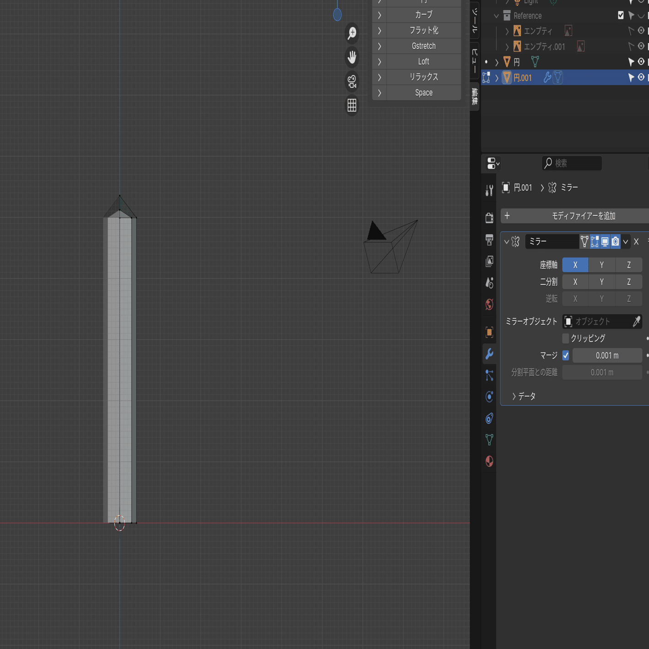The width and height of the screenshot is (649, 649).
Task: Click the blue Z axis gizmo dot
Action: 338,15
